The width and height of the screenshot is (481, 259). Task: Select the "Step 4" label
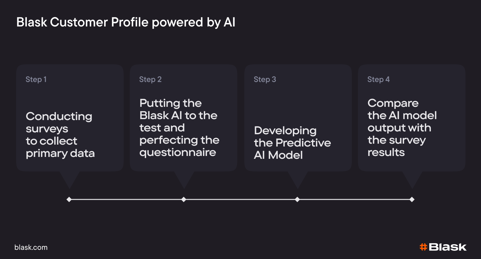(378, 79)
